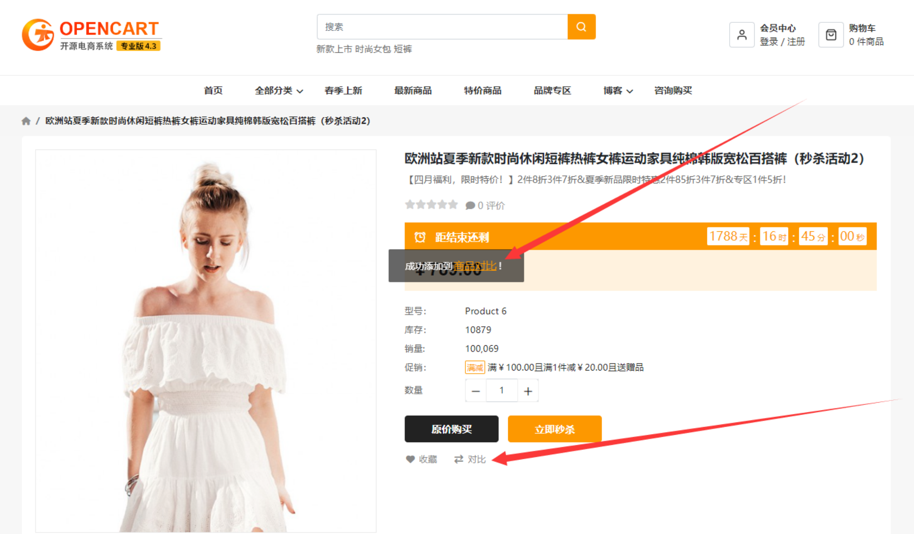Click the compare arrows icon
This screenshot has width=914, height=534.
tap(459, 459)
